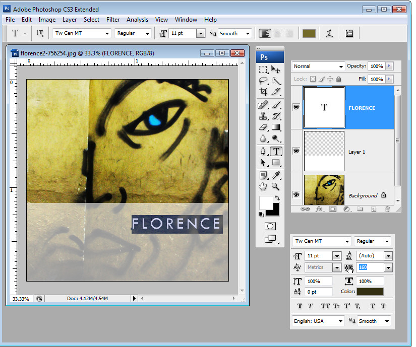Screen dimensions: 416x347
Task: Toggle Faux Bold in Character palette
Action: 300,306
